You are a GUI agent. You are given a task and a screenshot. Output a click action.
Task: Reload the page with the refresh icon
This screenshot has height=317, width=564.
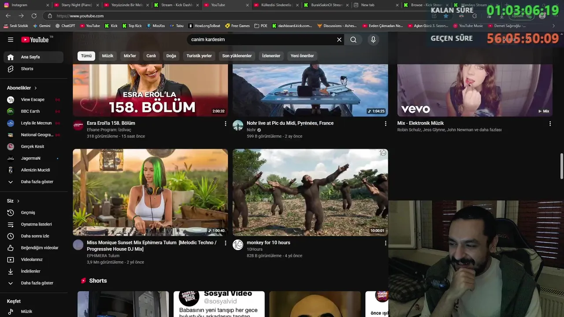click(x=34, y=16)
